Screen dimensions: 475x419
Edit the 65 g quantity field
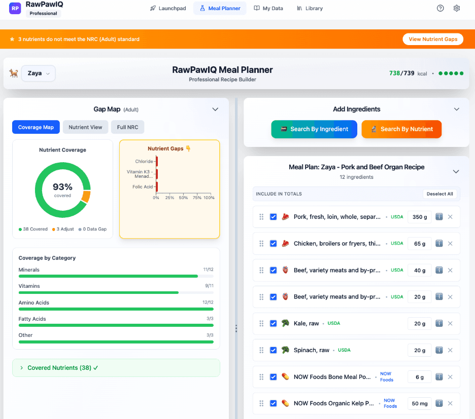click(420, 243)
